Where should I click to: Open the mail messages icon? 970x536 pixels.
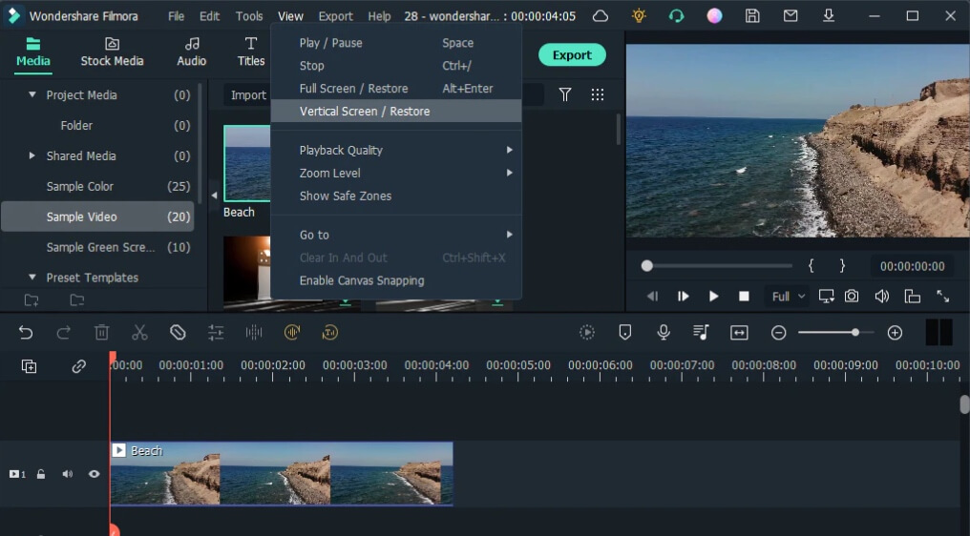click(x=791, y=16)
